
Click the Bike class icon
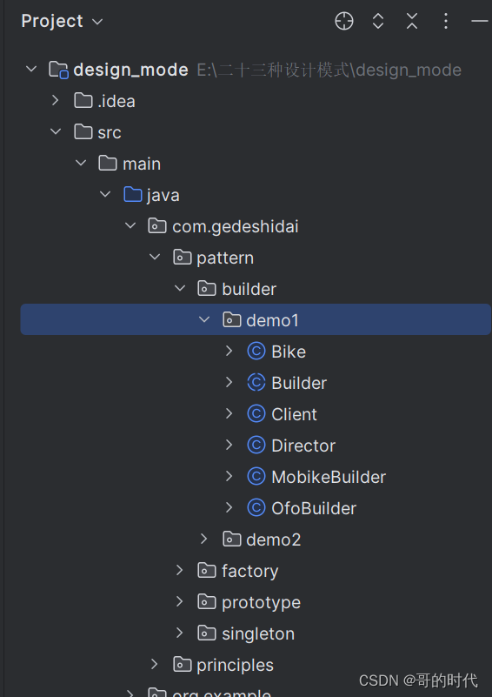coord(256,352)
